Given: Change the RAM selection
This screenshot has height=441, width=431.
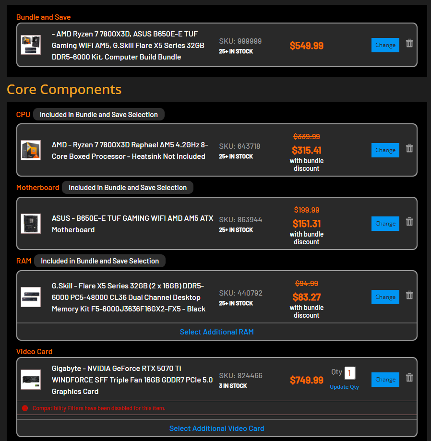Looking at the screenshot, I should (385, 297).
